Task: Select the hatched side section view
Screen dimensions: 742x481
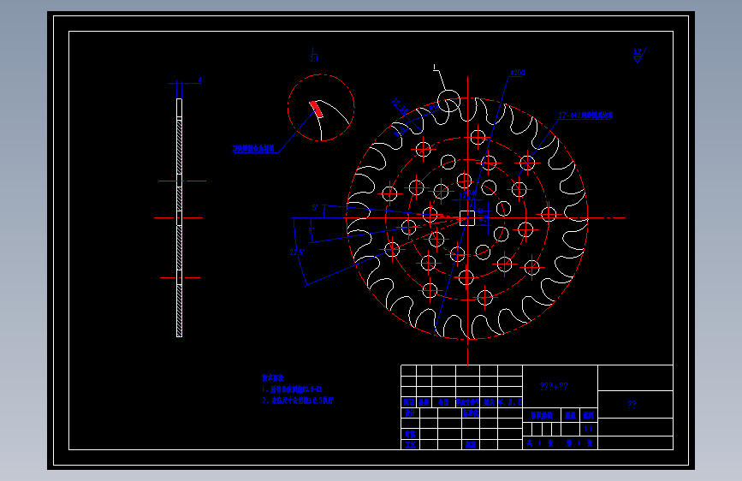Action: (x=180, y=217)
